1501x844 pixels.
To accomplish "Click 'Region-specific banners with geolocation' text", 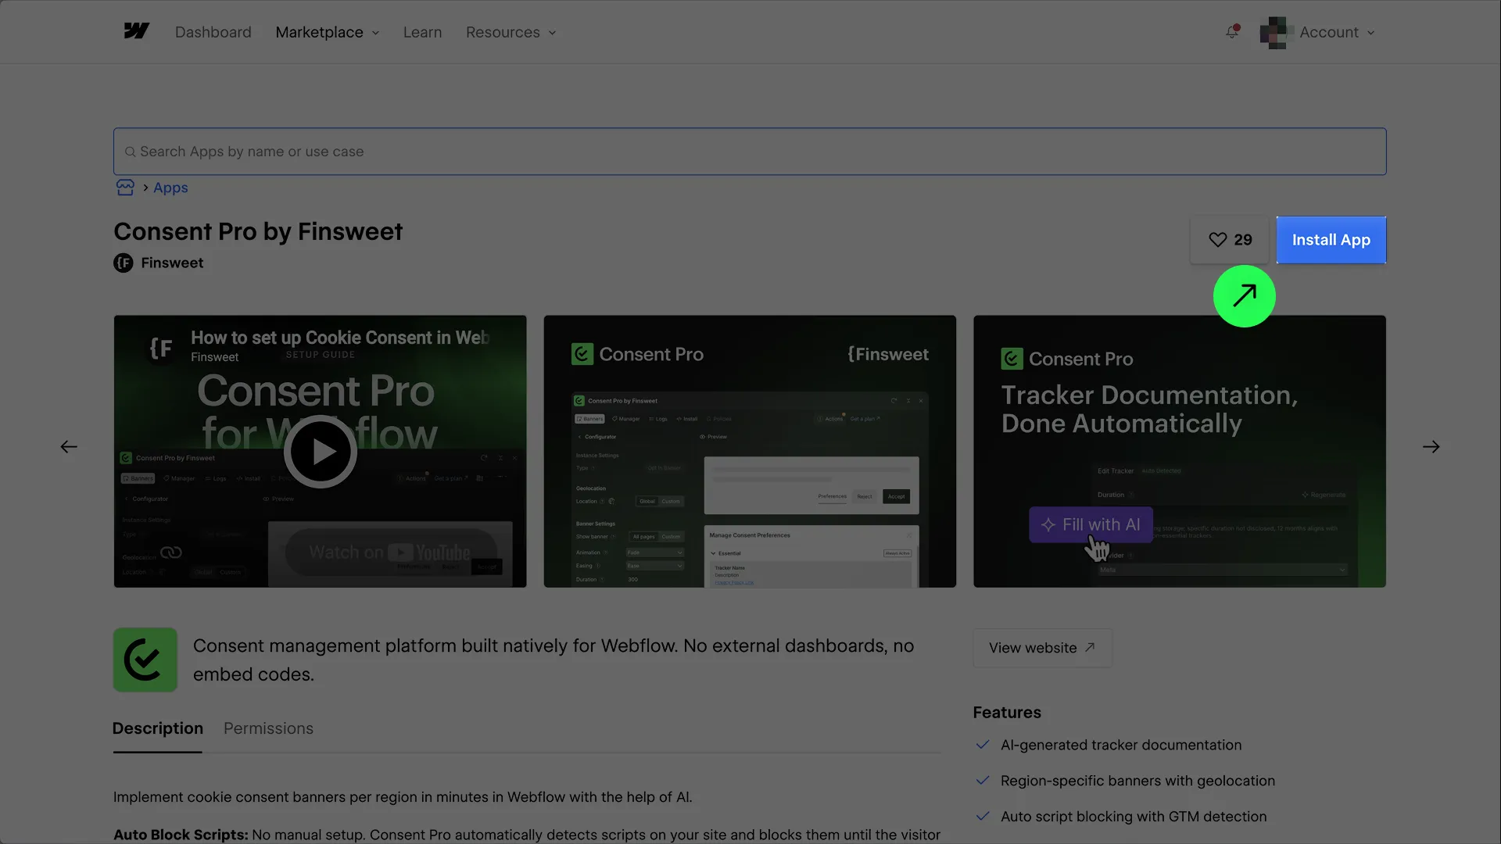I will [1137, 781].
